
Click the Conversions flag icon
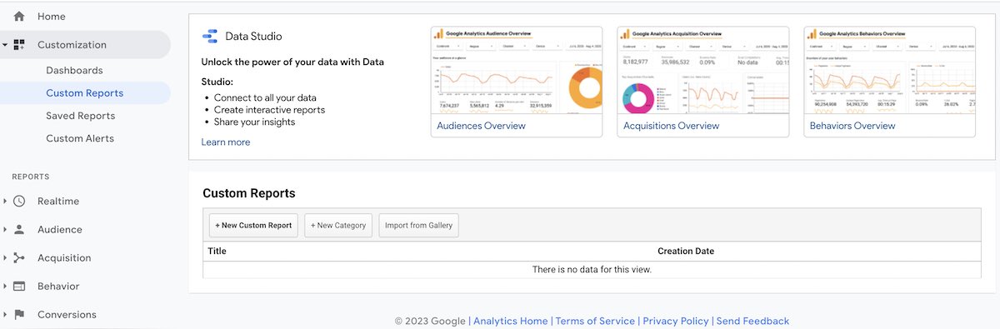(19, 315)
